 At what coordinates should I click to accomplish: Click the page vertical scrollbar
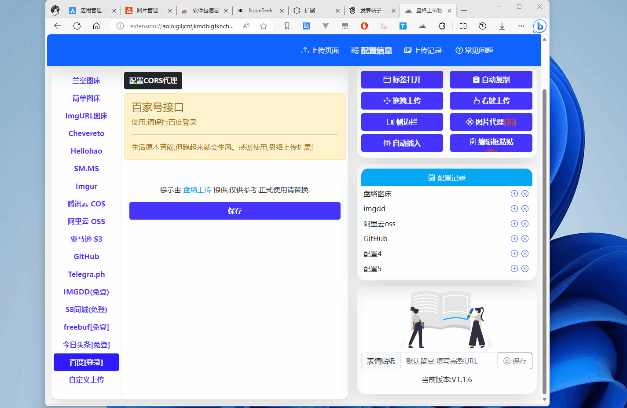click(545, 241)
